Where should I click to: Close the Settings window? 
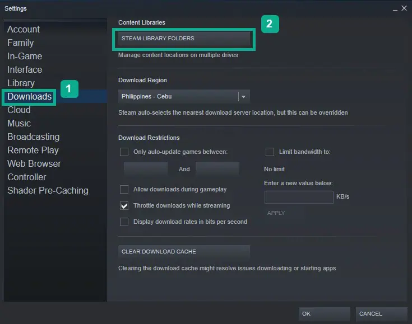(404, 8)
